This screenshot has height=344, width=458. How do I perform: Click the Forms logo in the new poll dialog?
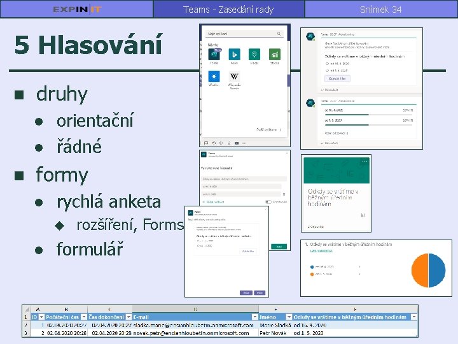point(204,154)
